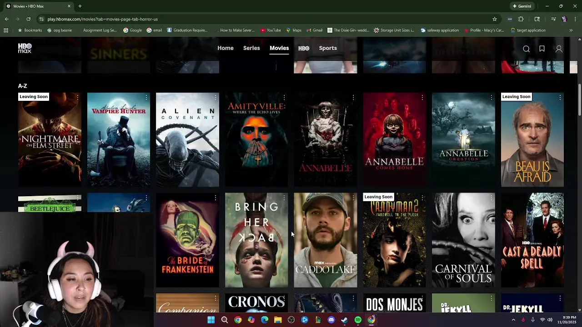Open options menu for Caddo Lake
The width and height of the screenshot is (582, 327).
pos(353,198)
